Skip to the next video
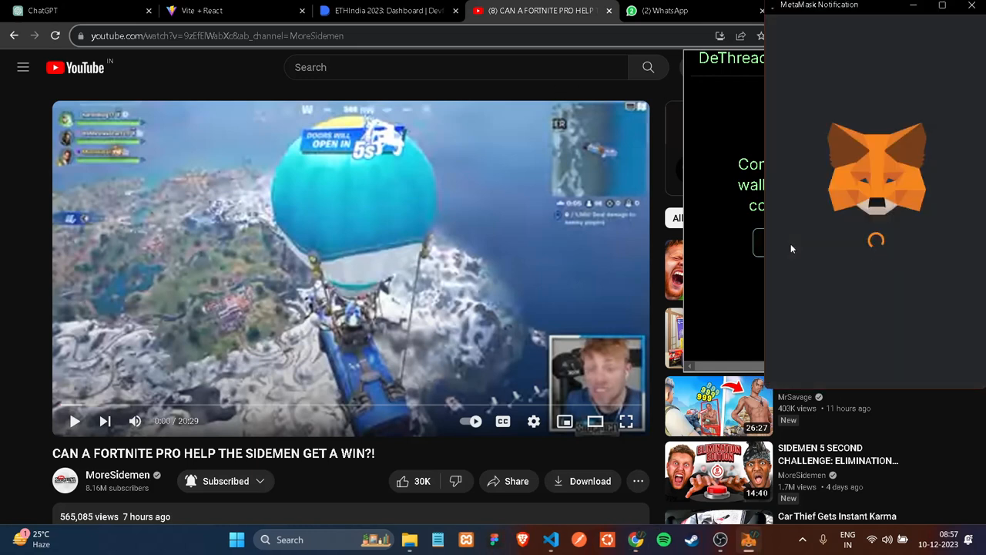This screenshot has width=986, height=555. [105, 421]
